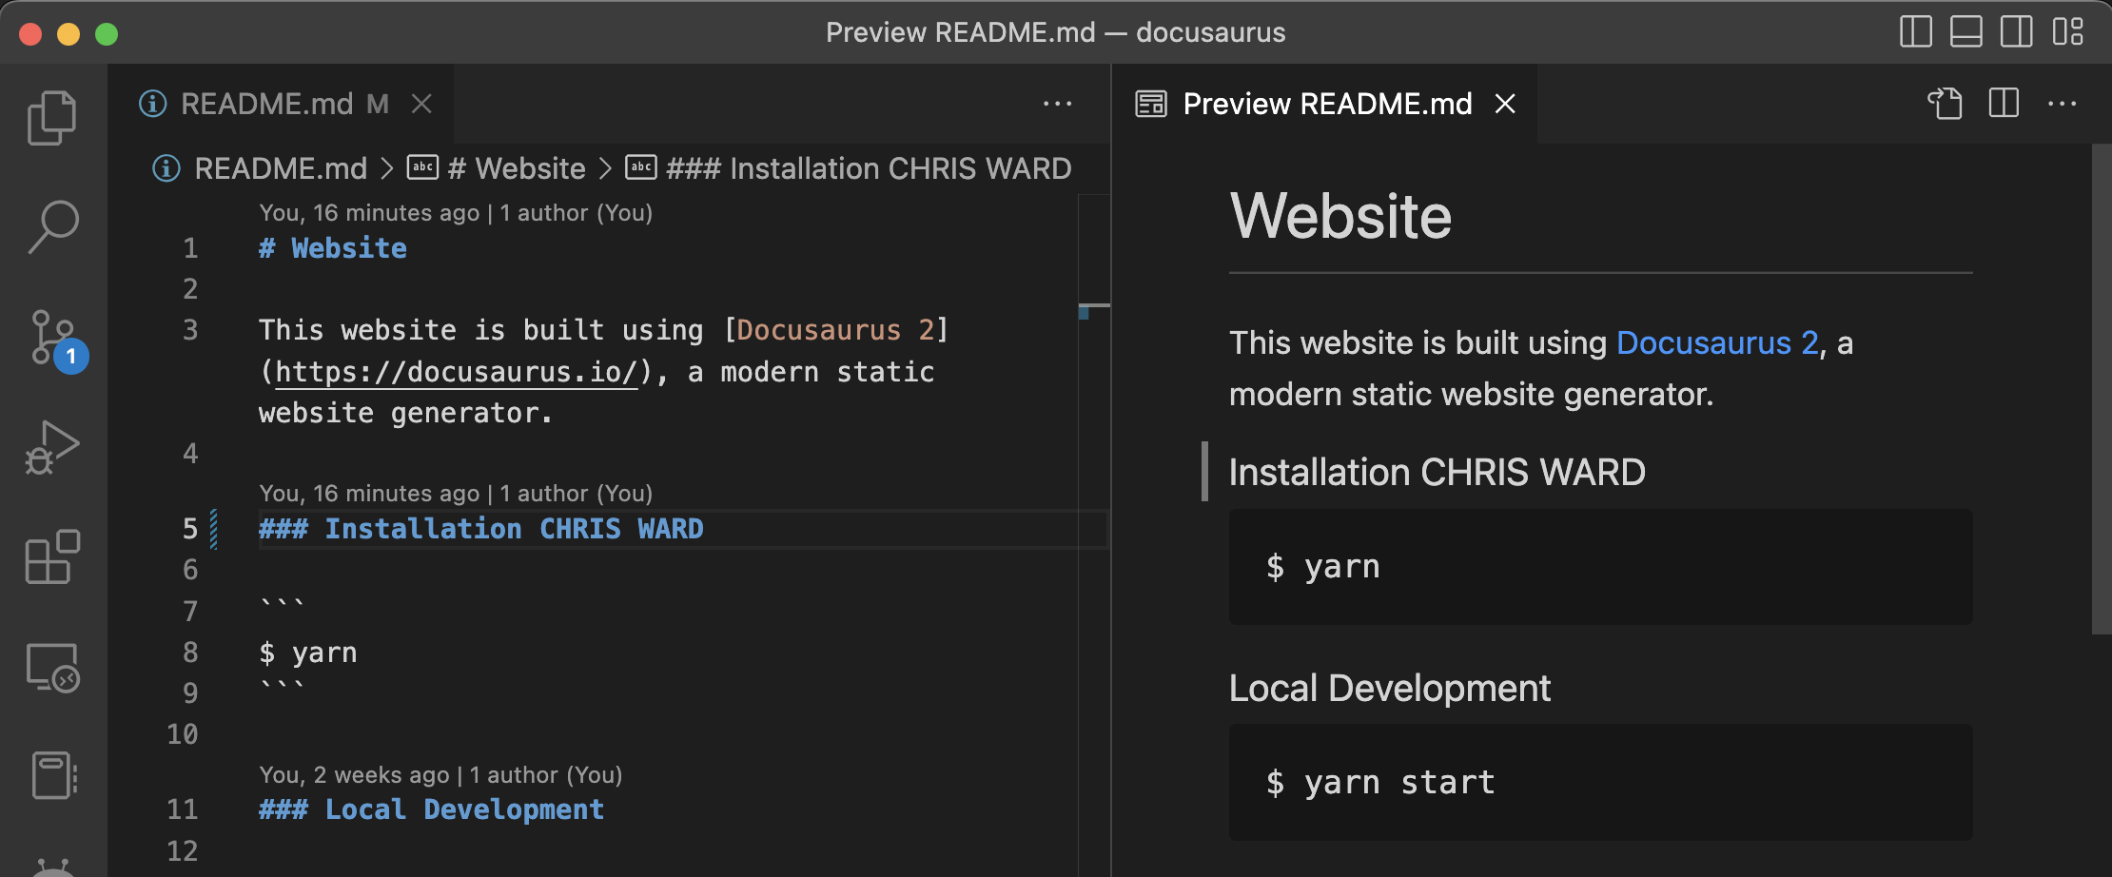
Task: Open Docusaurus 2 link in preview
Action: (1718, 342)
